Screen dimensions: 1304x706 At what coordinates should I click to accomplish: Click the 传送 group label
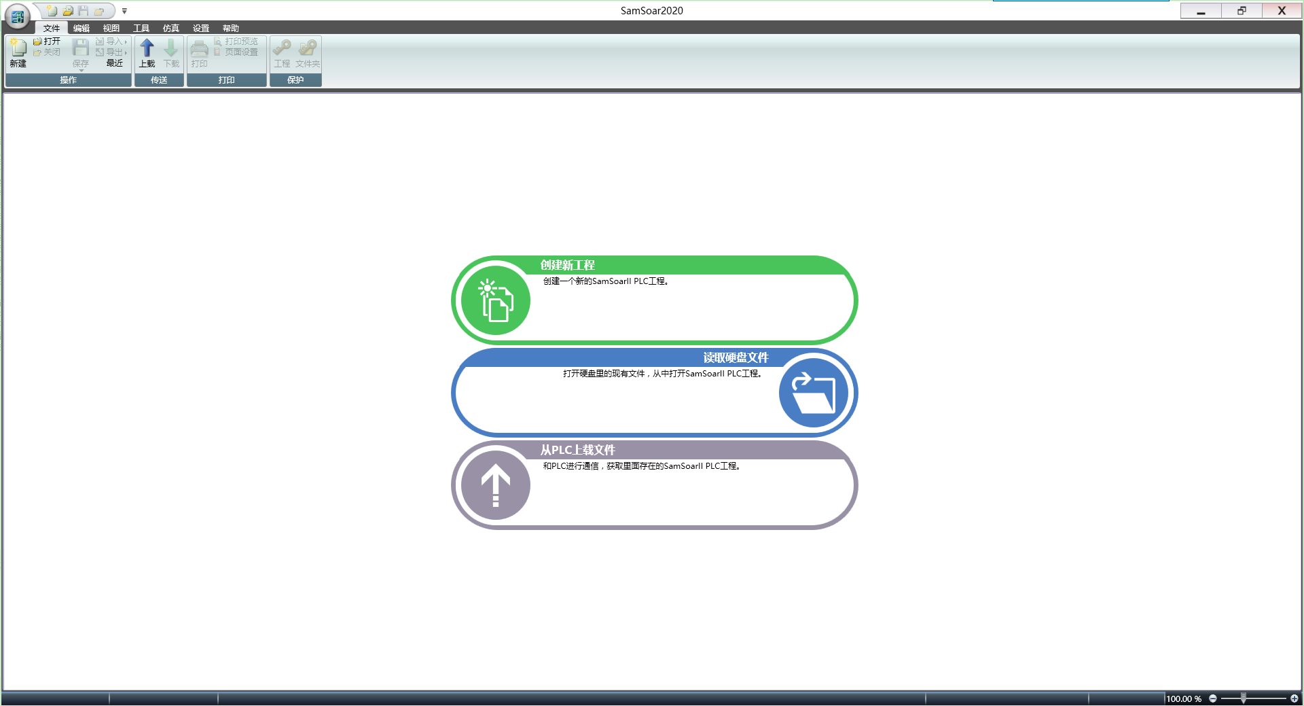(159, 80)
